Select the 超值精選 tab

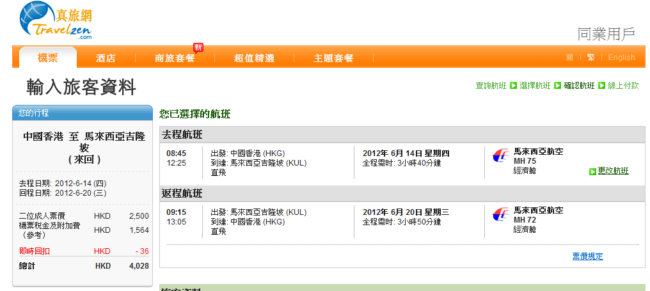point(254,58)
